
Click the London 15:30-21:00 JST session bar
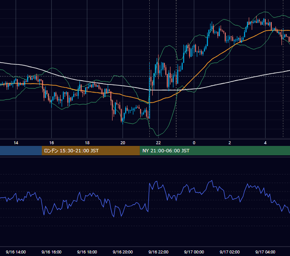click(x=90, y=151)
